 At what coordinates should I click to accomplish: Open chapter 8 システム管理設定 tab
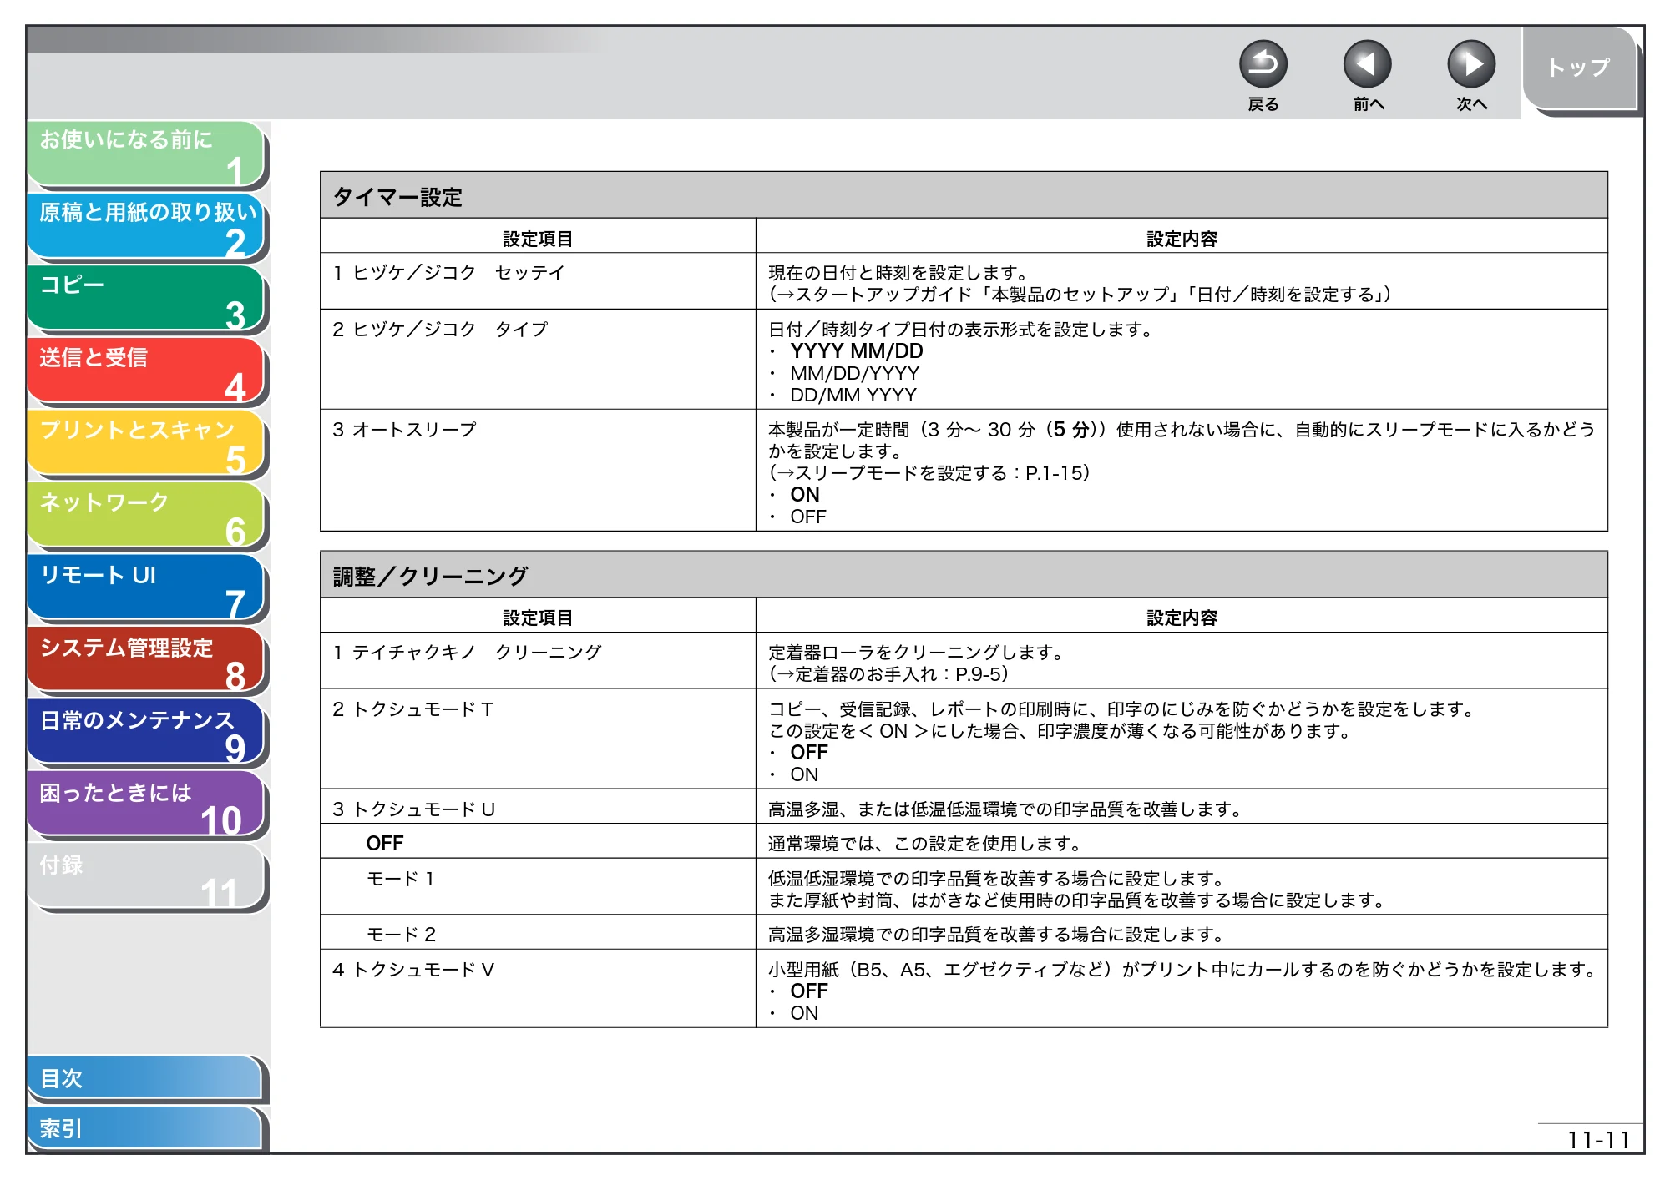pos(146,660)
